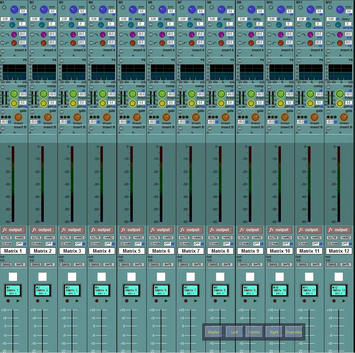Click the green play arrow under Matrix 4
This screenshot has width=355, height=353.
pyautogui.click(x=107, y=301)
